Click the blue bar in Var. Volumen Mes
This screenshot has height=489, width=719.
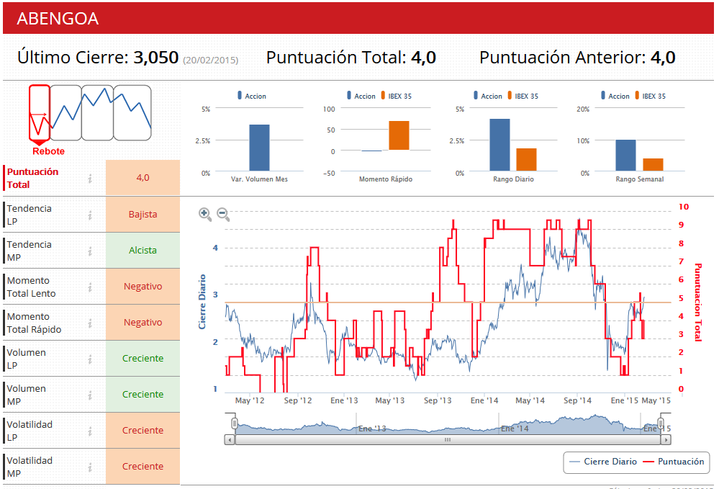(260, 148)
